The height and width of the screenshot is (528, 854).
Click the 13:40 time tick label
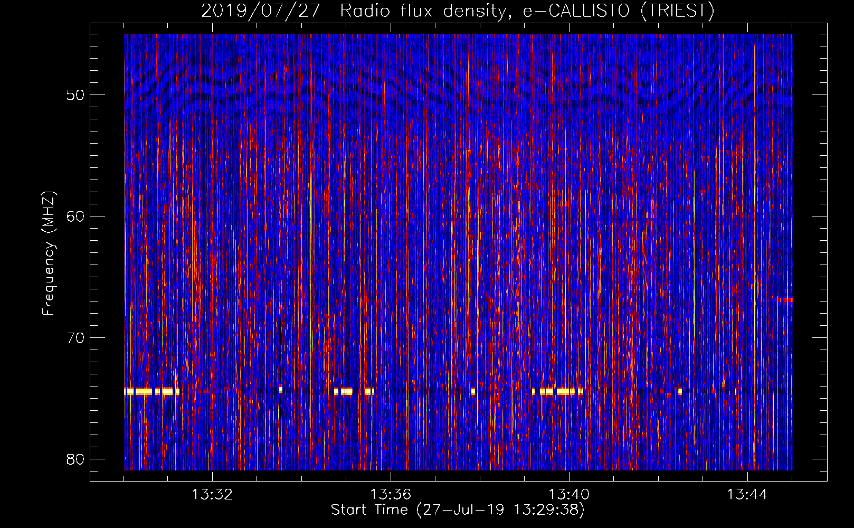coord(569,495)
